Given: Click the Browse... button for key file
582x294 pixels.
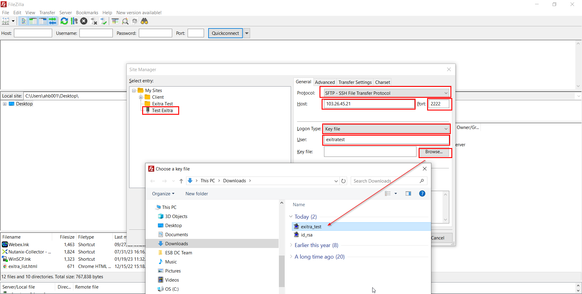Looking at the screenshot, I should coord(434,152).
